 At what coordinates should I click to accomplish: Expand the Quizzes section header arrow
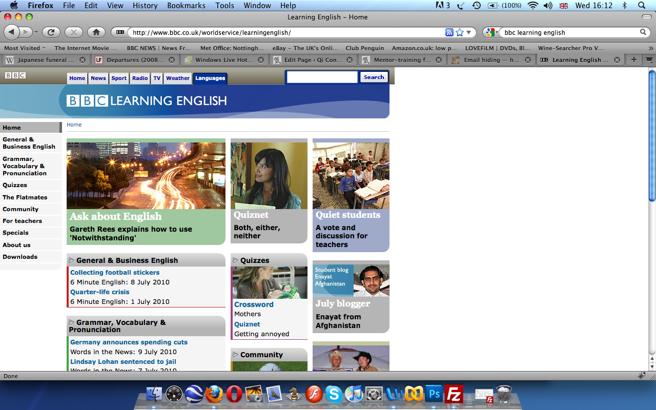235,260
